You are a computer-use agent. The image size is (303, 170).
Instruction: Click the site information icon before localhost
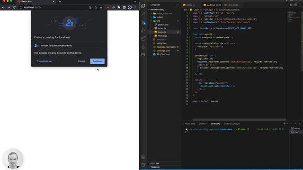point(21,8)
